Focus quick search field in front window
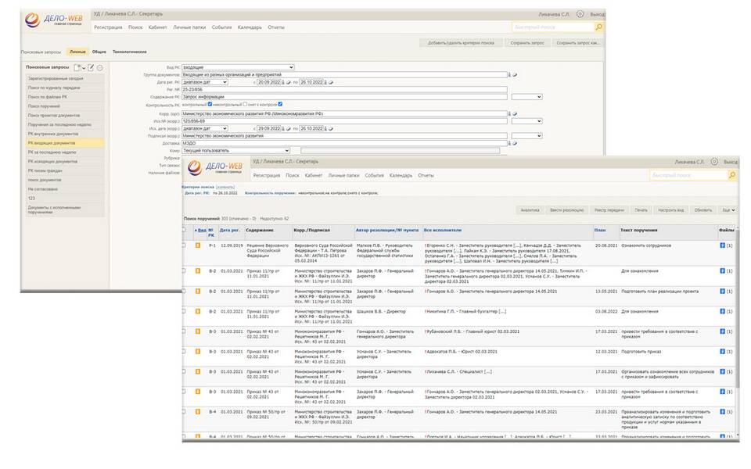 click(688, 176)
